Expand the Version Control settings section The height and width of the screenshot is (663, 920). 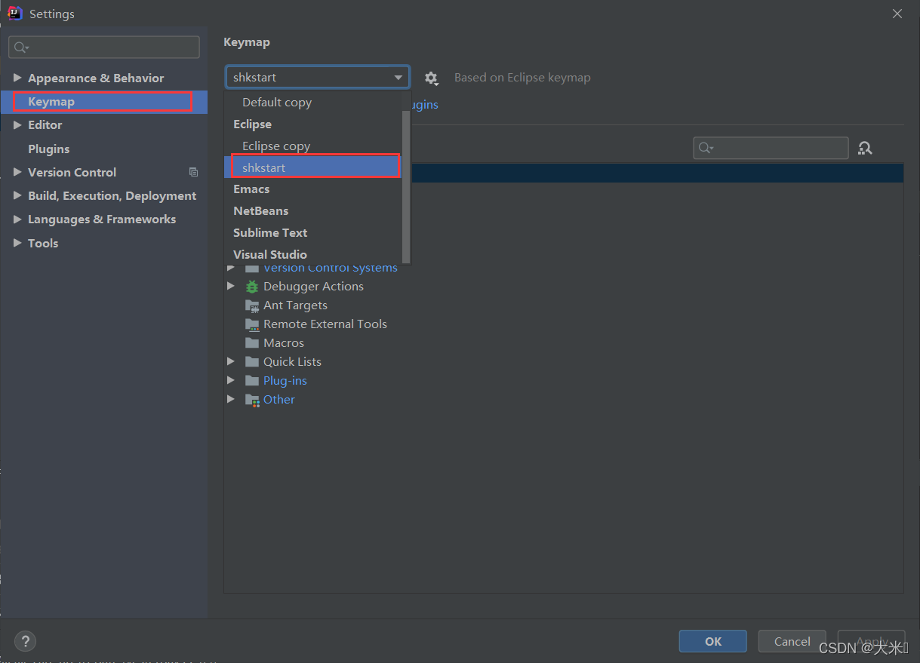17,172
